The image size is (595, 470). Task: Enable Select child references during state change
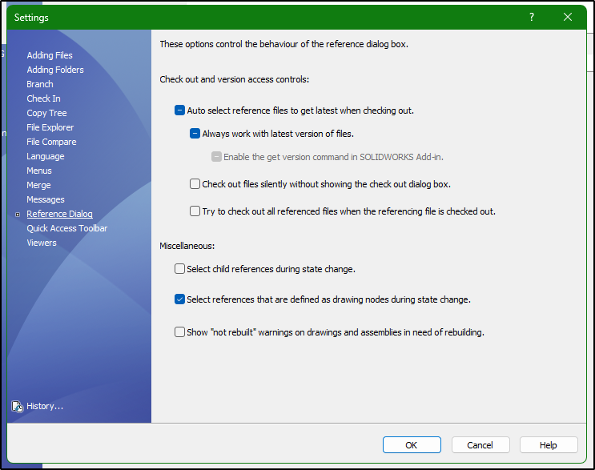coord(180,269)
